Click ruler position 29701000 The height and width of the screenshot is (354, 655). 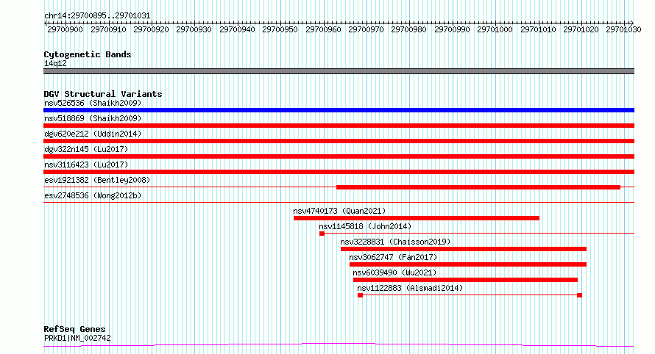click(495, 29)
